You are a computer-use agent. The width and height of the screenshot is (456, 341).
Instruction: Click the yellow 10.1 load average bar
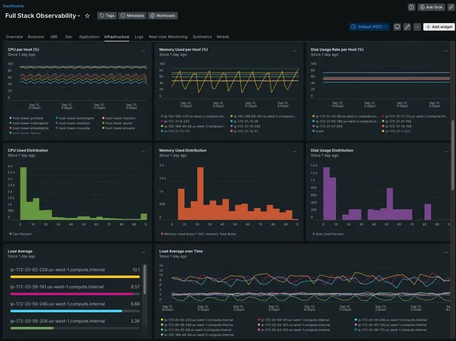(x=72, y=276)
